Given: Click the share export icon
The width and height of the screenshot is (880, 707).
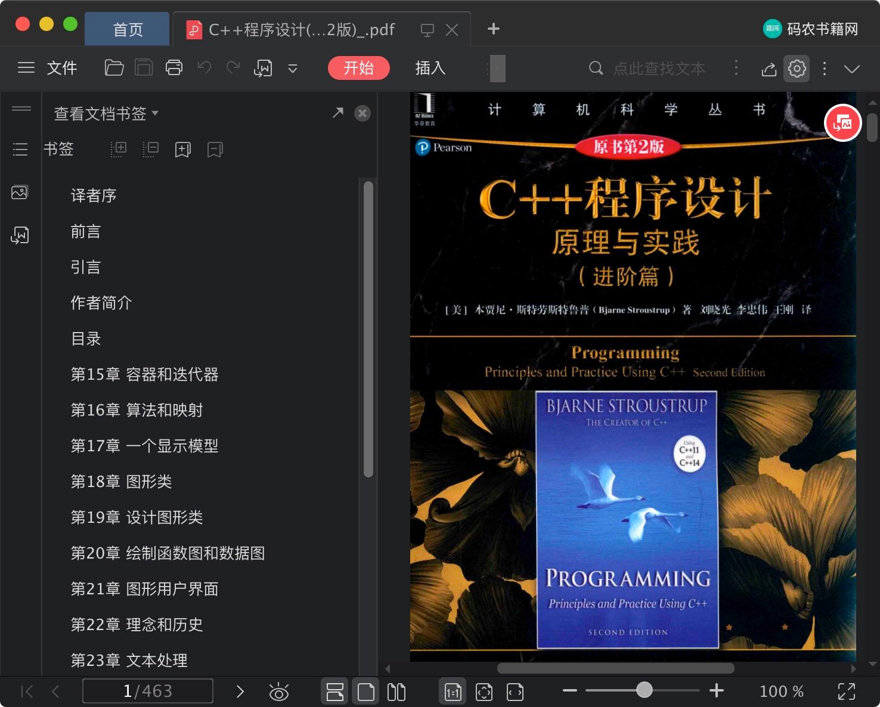Looking at the screenshot, I should (769, 69).
